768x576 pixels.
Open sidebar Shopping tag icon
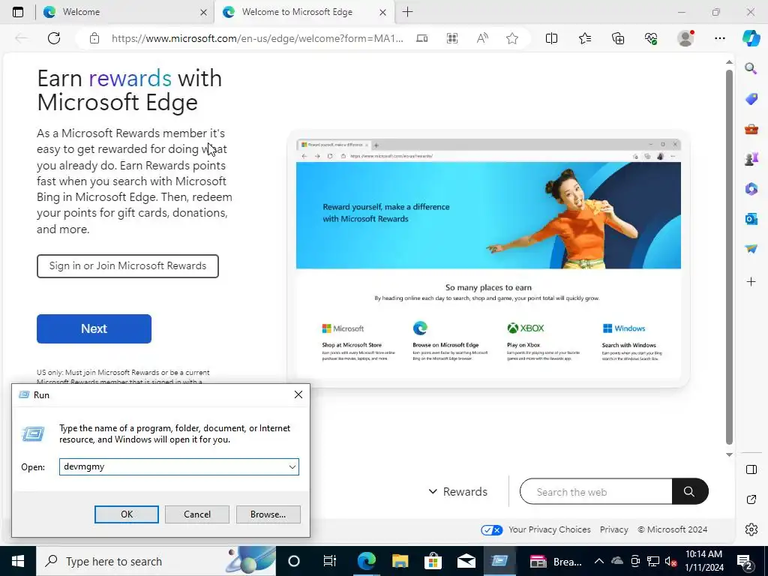751,99
